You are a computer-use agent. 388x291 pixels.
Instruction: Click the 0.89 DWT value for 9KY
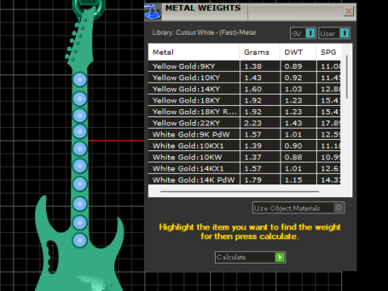pos(293,66)
